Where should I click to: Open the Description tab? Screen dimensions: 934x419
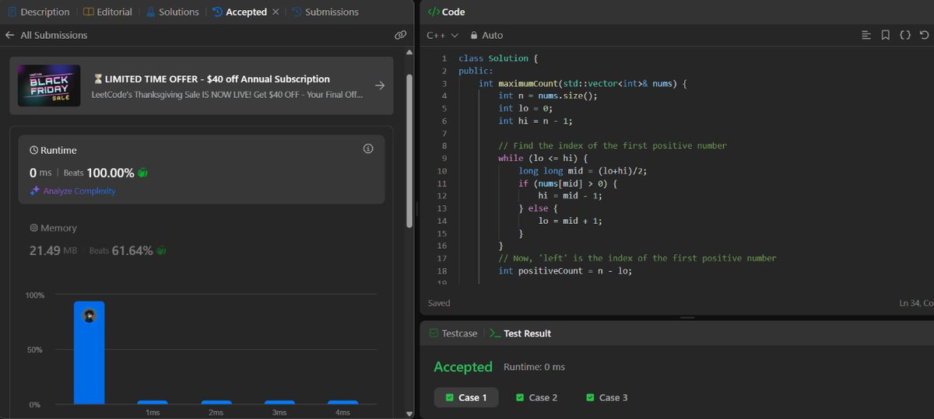click(x=37, y=12)
